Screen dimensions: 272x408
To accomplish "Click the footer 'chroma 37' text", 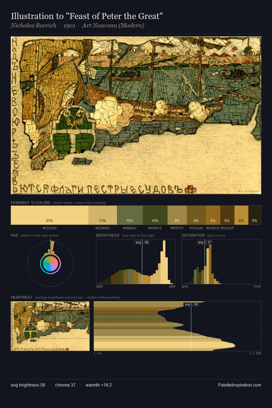I will [x=65, y=385].
